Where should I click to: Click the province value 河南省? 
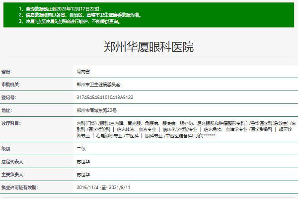83,72
